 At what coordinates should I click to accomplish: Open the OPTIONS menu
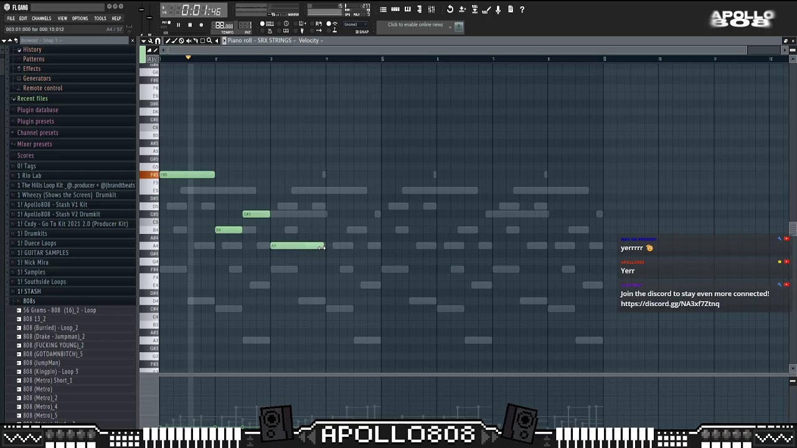pos(80,18)
